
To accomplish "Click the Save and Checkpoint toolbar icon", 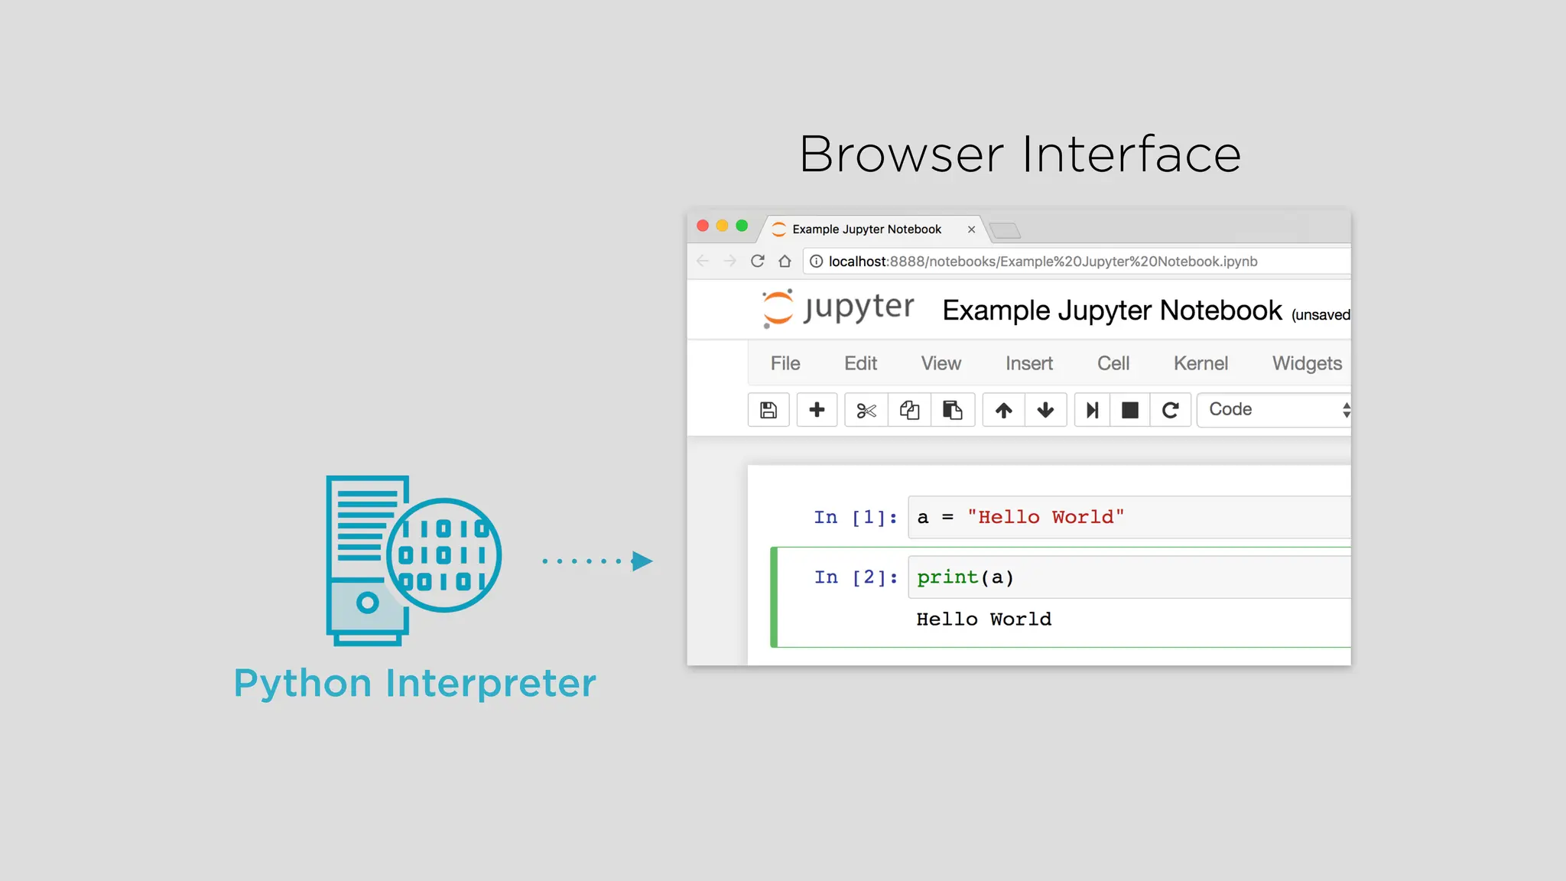I will (768, 410).
